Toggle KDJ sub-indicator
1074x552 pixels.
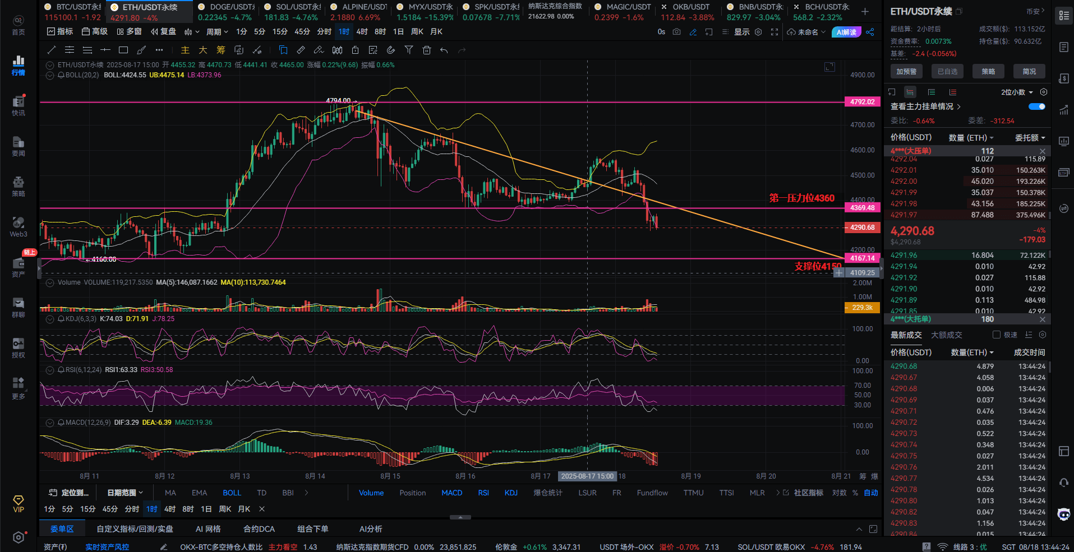[511, 493]
